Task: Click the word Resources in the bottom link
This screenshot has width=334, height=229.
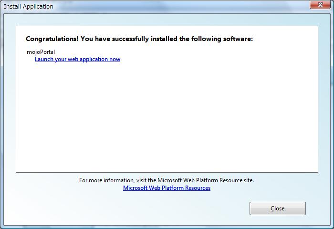Action: tap(198, 188)
